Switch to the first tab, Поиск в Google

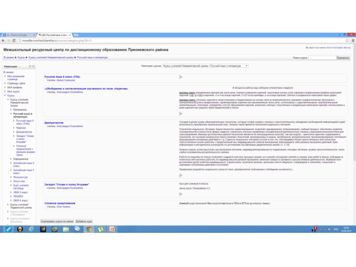click(x=18, y=35)
